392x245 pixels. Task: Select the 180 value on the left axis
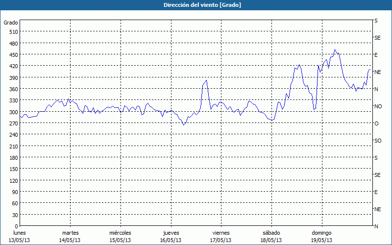click(x=13, y=158)
